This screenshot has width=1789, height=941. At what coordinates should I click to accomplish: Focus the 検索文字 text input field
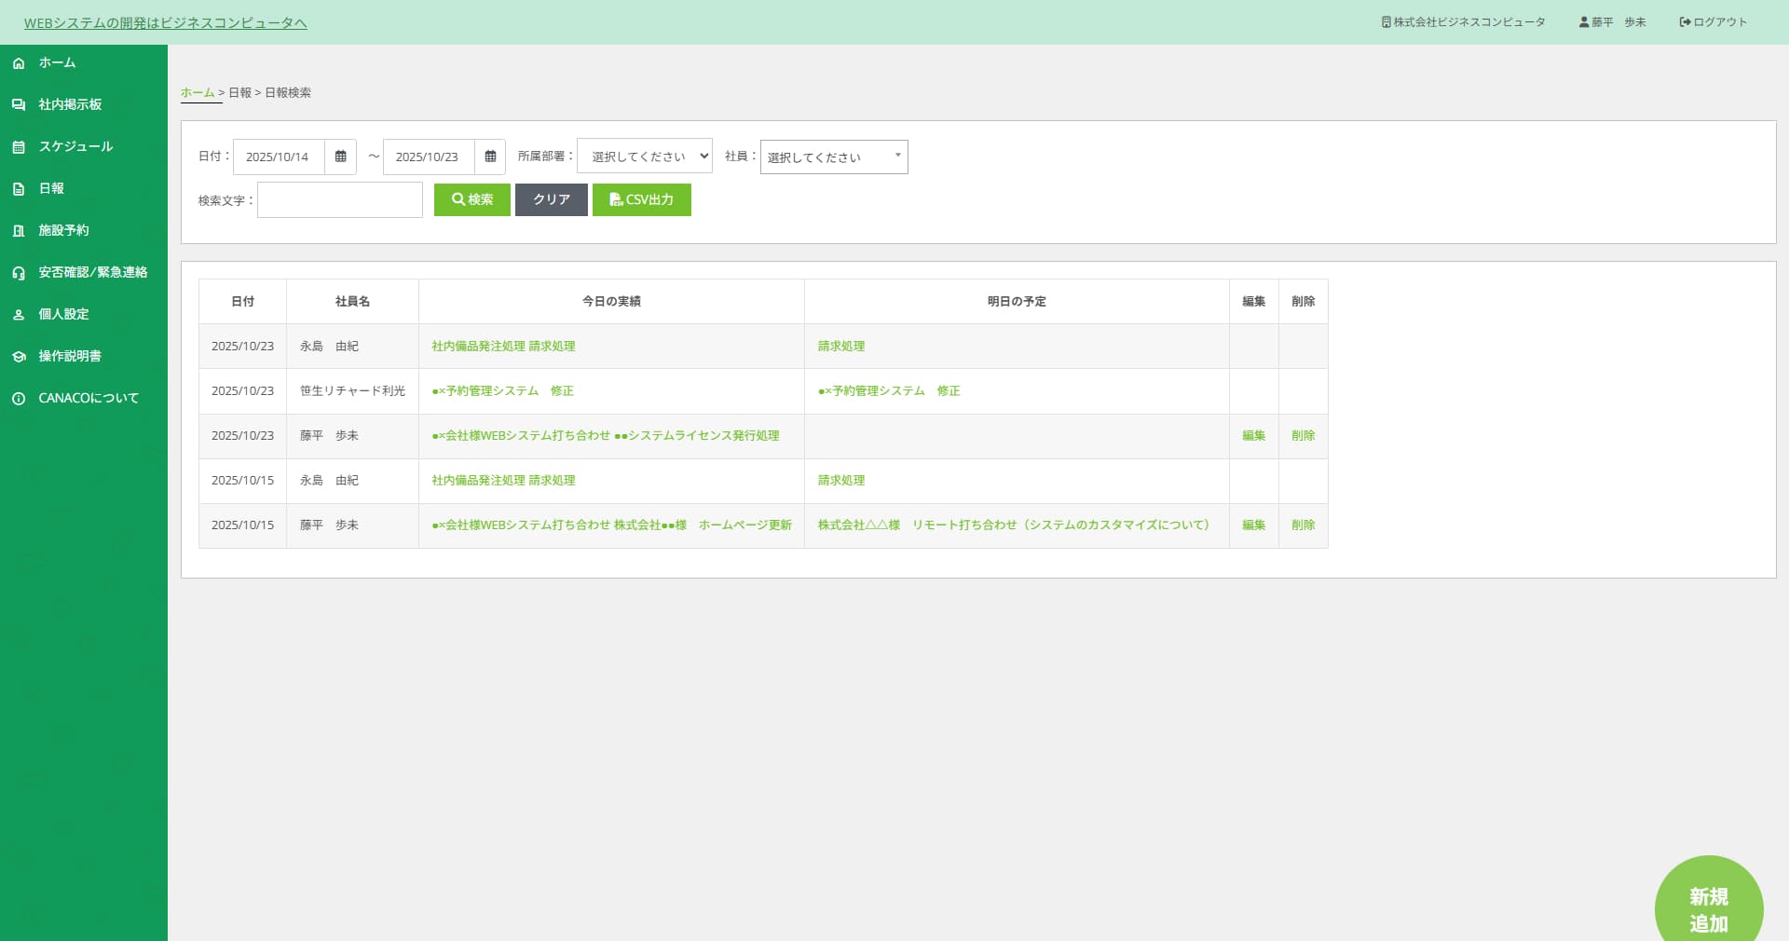339,200
